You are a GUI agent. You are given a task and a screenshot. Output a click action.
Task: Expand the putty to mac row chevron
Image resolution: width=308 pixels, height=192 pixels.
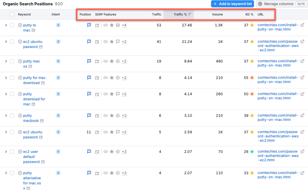click(6, 25)
